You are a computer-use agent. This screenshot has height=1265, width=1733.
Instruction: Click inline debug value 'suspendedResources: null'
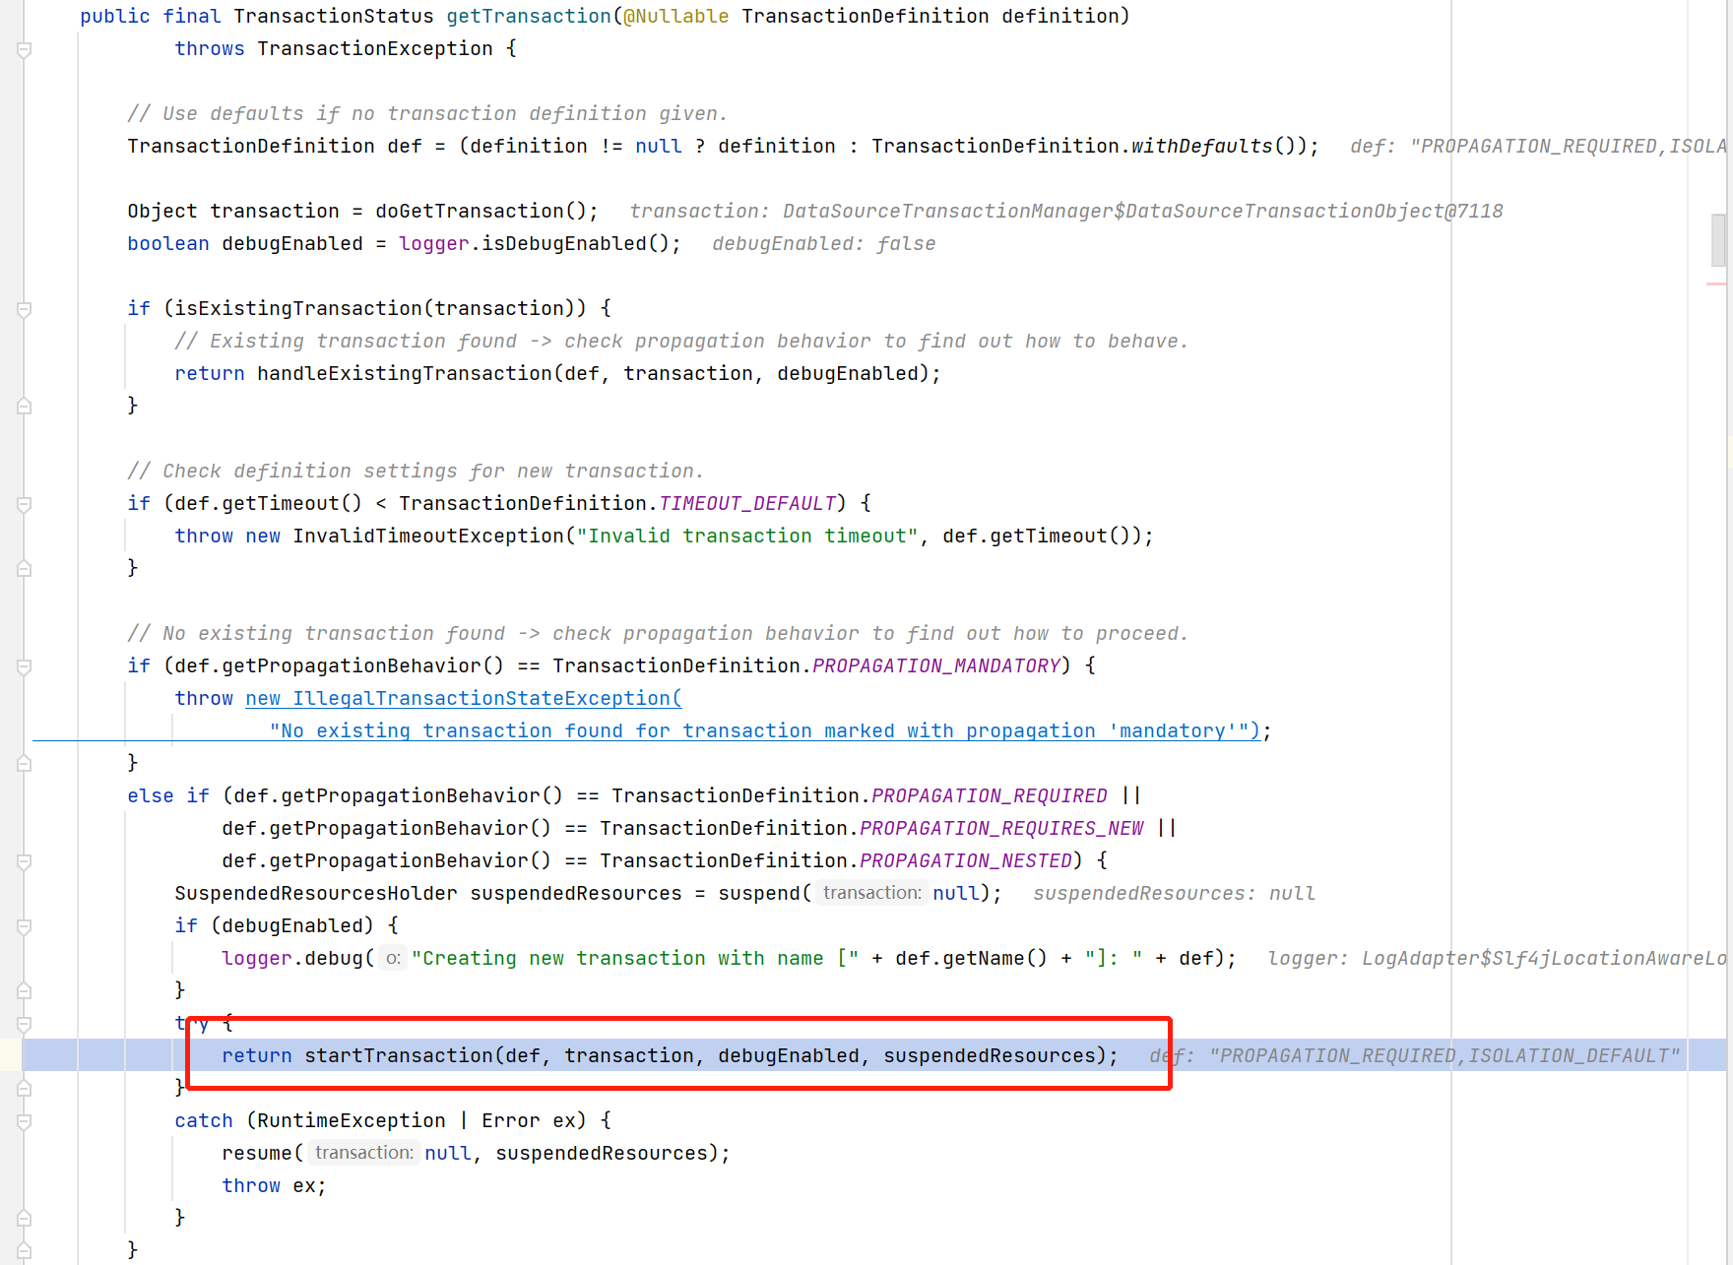coord(1175,894)
